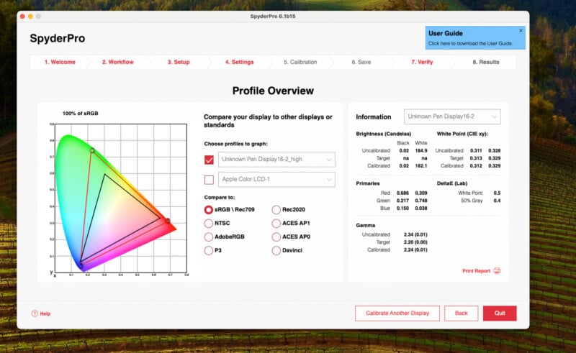Click the White Point (CIE xy) heading
This screenshot has height=353, width=576.
(462, 134)
